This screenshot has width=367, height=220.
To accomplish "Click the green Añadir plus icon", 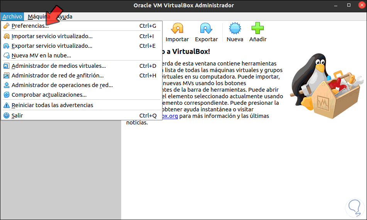I will [258, 28].
